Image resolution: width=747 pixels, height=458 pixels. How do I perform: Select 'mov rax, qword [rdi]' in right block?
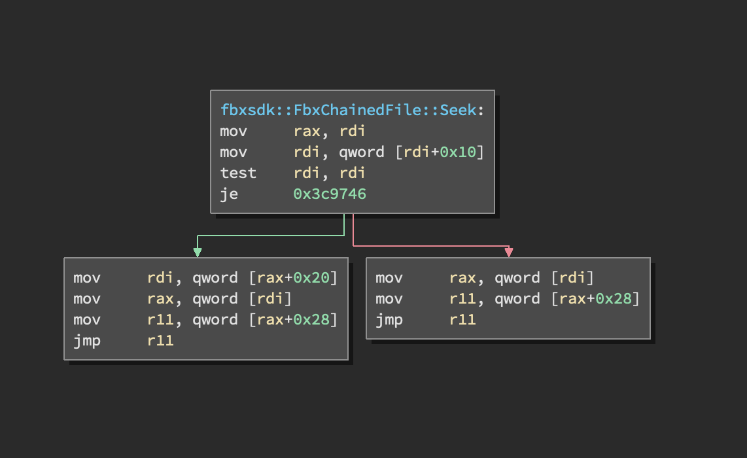[485, 278]
